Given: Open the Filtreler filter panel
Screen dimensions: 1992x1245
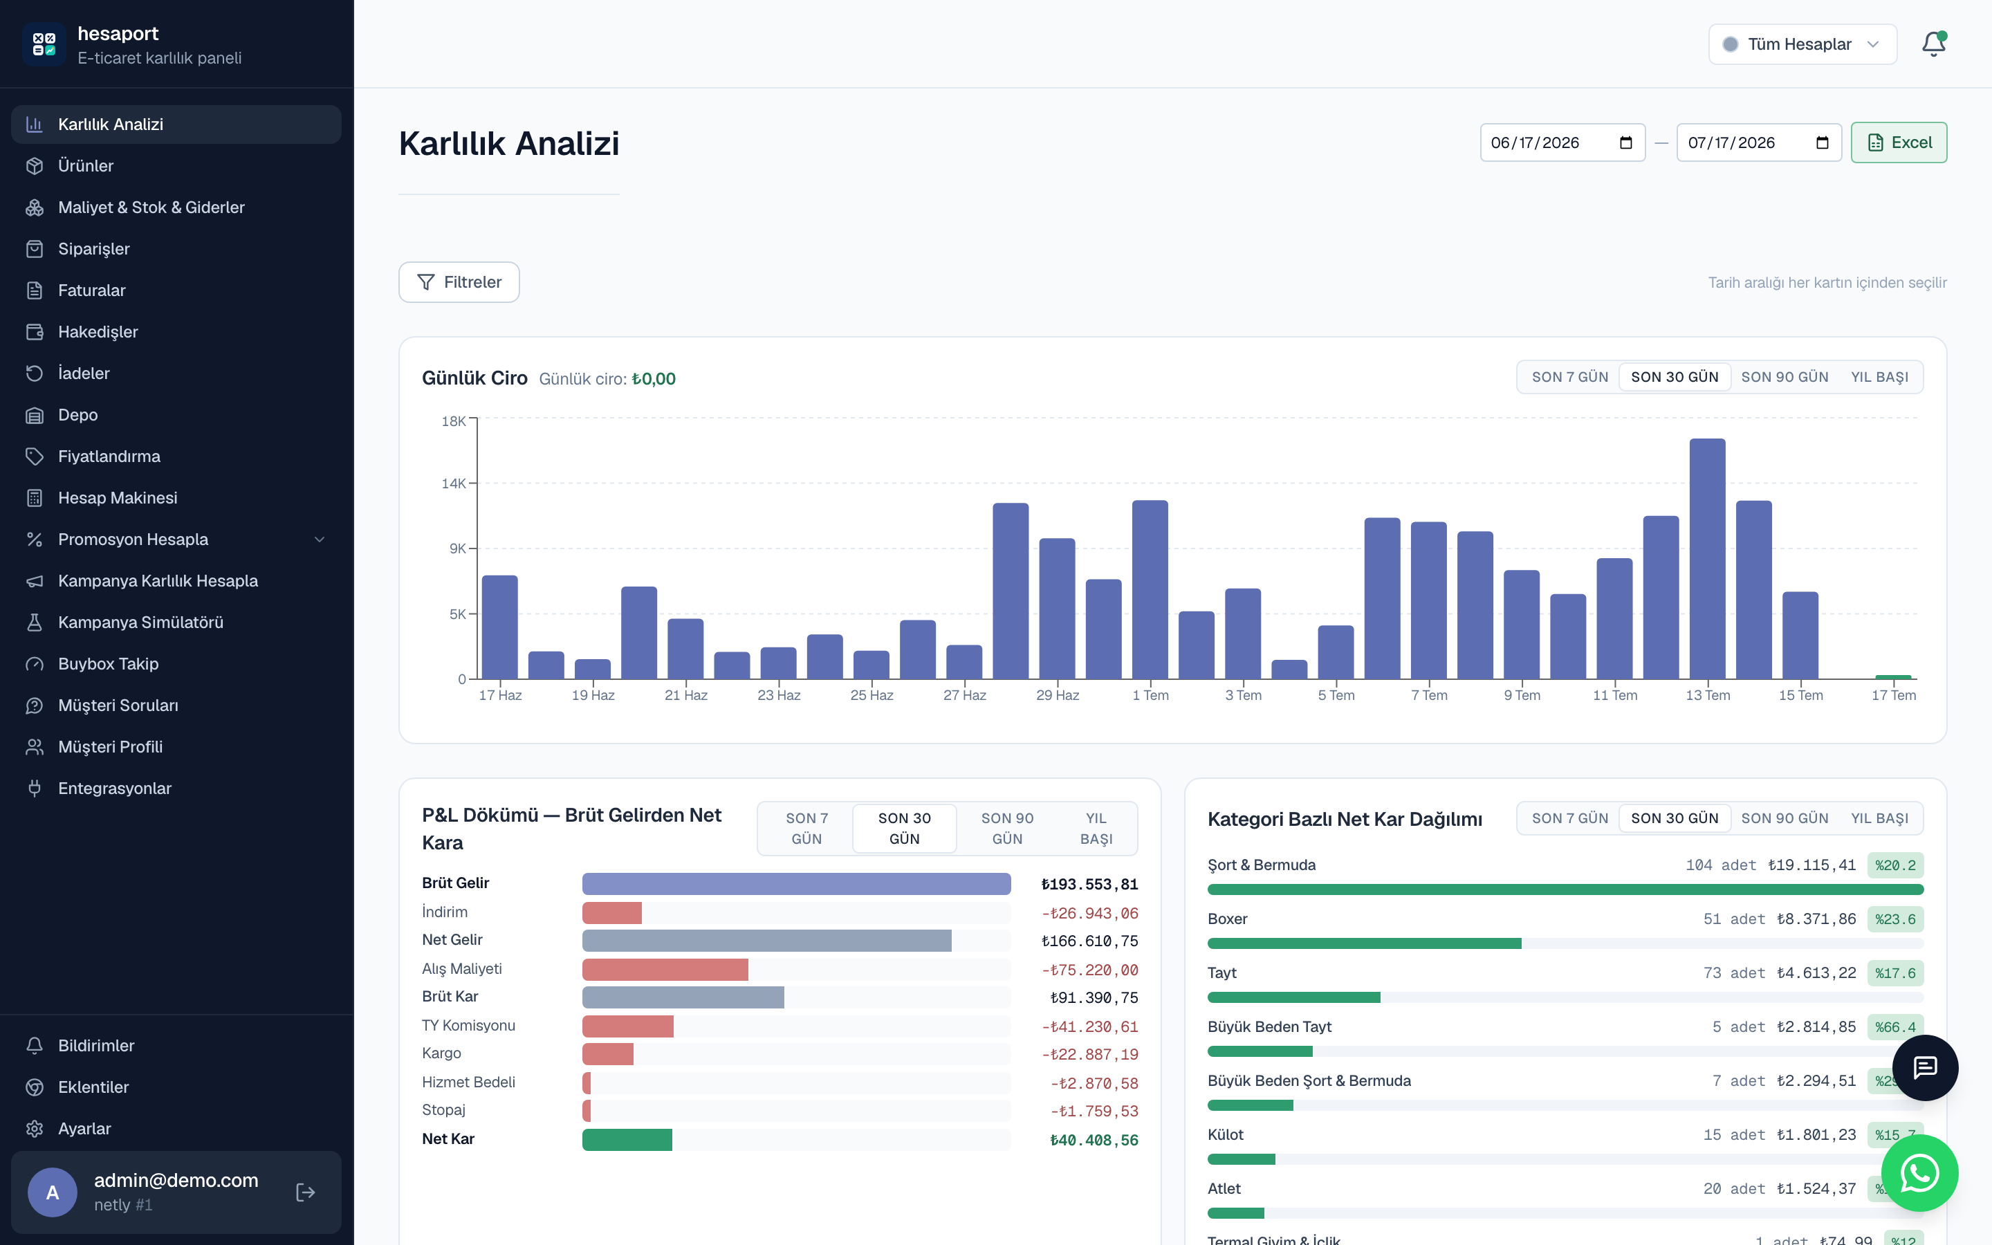Looking at the screenshot, I should coord(459,282).
